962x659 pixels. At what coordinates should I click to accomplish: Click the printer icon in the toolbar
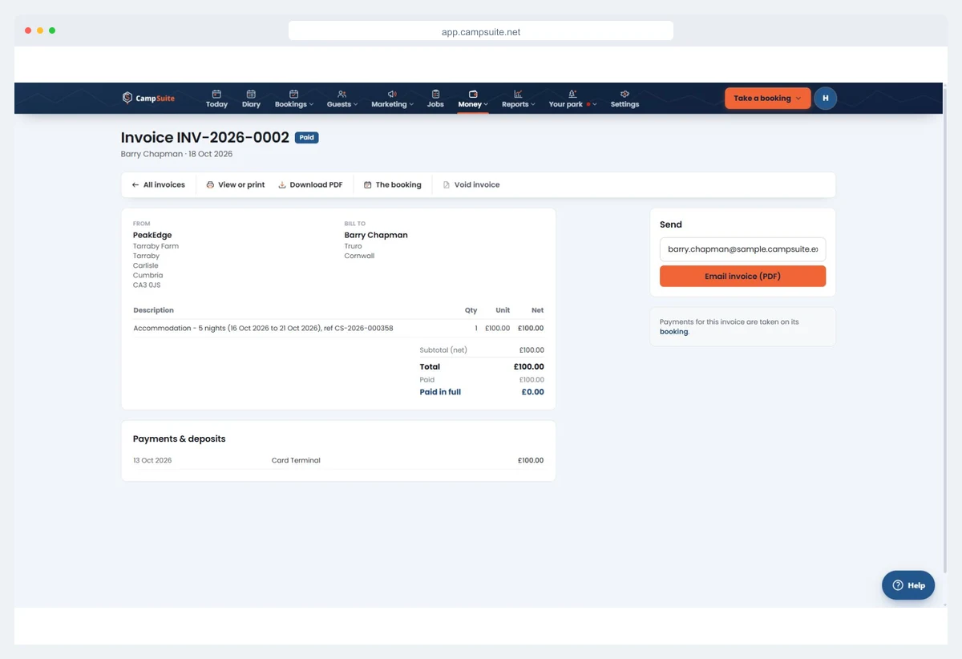[x=210, y=184]
